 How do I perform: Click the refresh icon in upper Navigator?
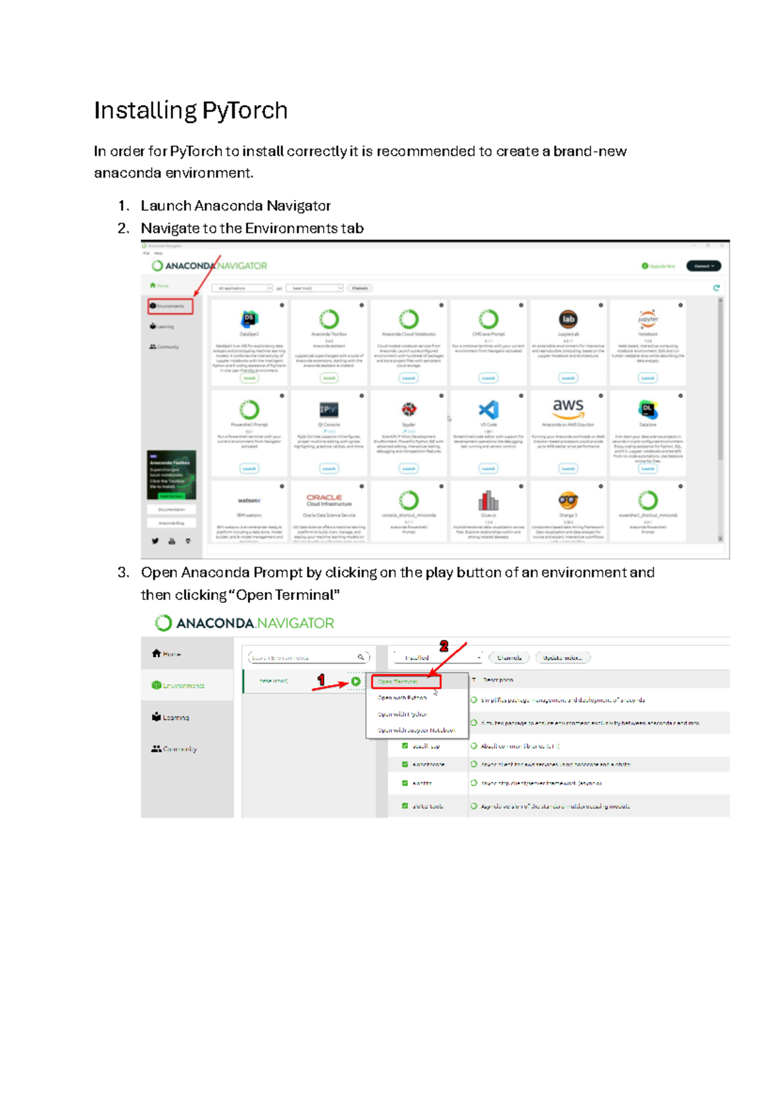point(716,288)
